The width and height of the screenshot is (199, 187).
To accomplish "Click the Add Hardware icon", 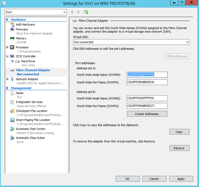I will pos(12,24).
